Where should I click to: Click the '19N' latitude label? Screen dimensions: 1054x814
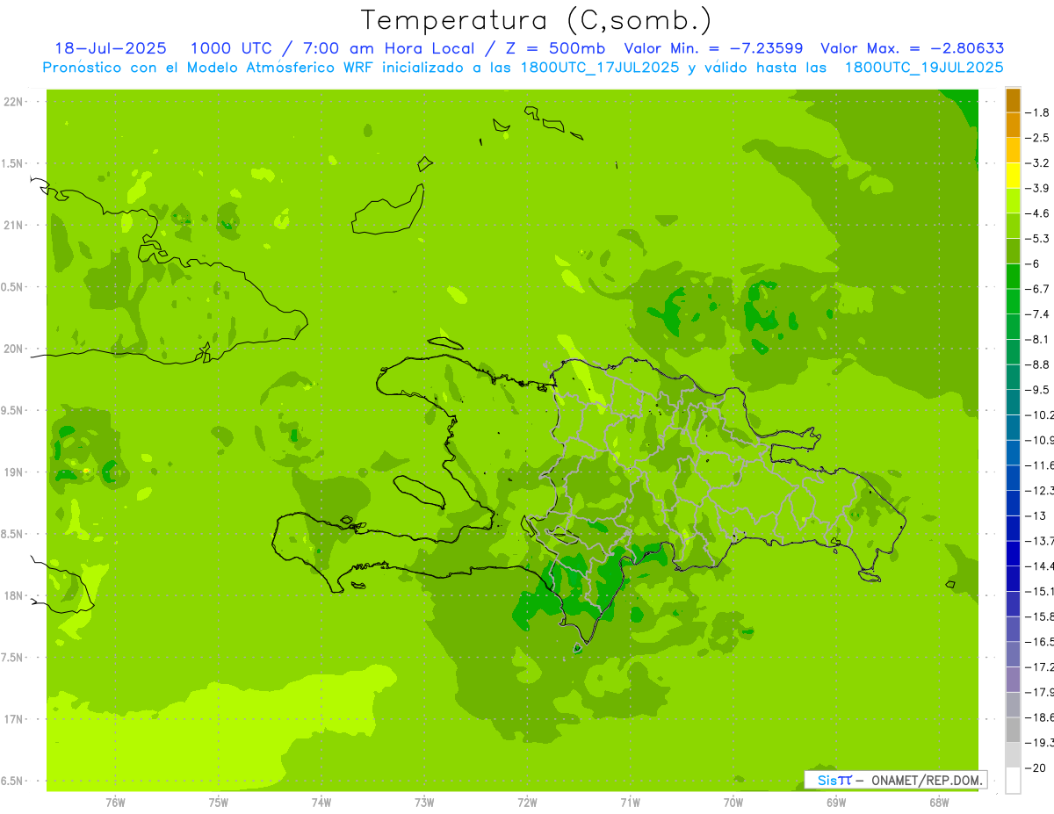[14, 472]
